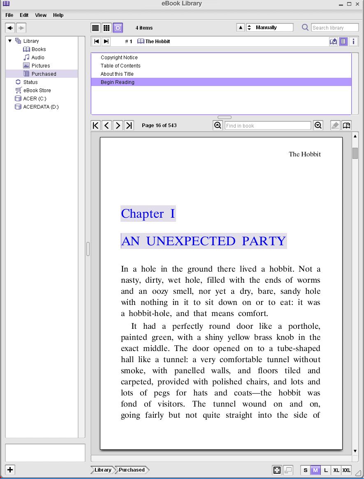This screenshot has height=479, width=364.
Task: Select the single item view mode
Action: pos(118,28)
